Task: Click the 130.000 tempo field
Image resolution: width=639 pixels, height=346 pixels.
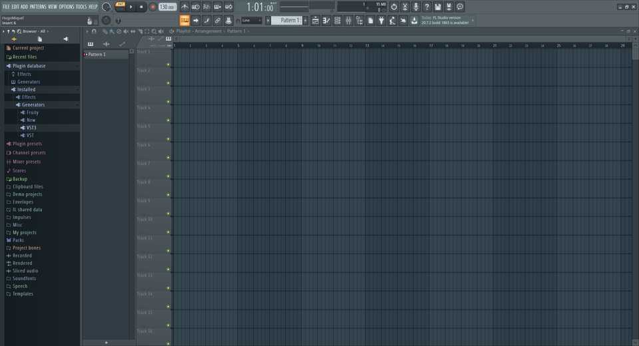Action: [167, 7]
